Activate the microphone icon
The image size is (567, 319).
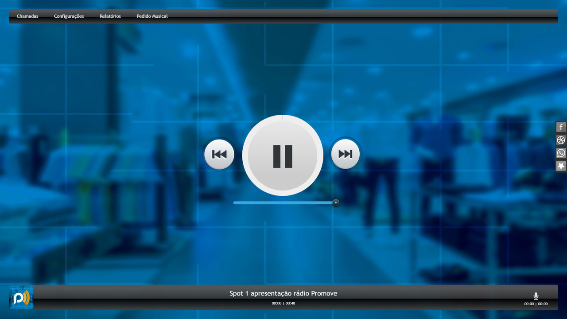[536, 296]
